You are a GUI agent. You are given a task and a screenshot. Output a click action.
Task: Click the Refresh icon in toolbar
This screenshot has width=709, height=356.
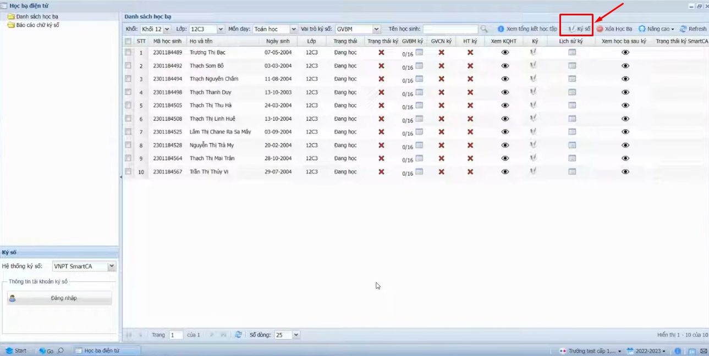pos(683,29)
